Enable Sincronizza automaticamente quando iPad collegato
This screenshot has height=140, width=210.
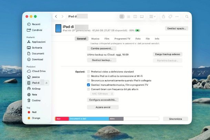[88, 80]
